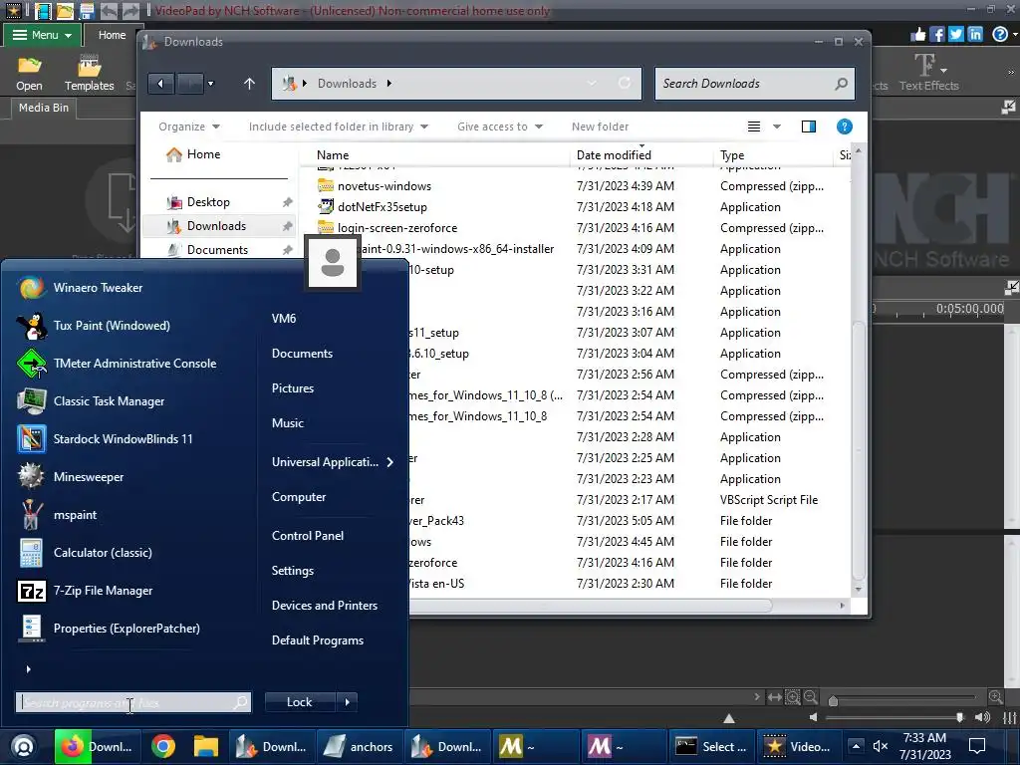This screenshot has width=1020, height=765.
Task: Toggle the preview pane in Explorer
Action: click(x=809, y=127)
